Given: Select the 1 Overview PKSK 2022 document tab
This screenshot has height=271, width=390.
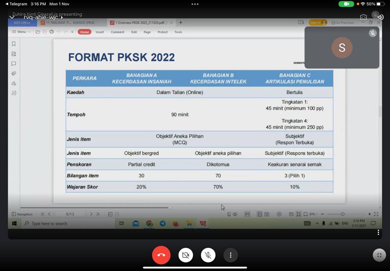Looking at the screenshot, I should (x=139, y=23).
